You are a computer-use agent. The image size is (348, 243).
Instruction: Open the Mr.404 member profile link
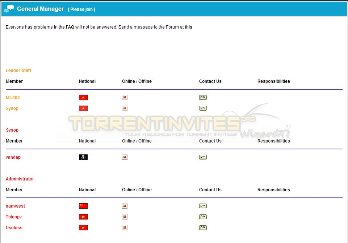[13, 98]
